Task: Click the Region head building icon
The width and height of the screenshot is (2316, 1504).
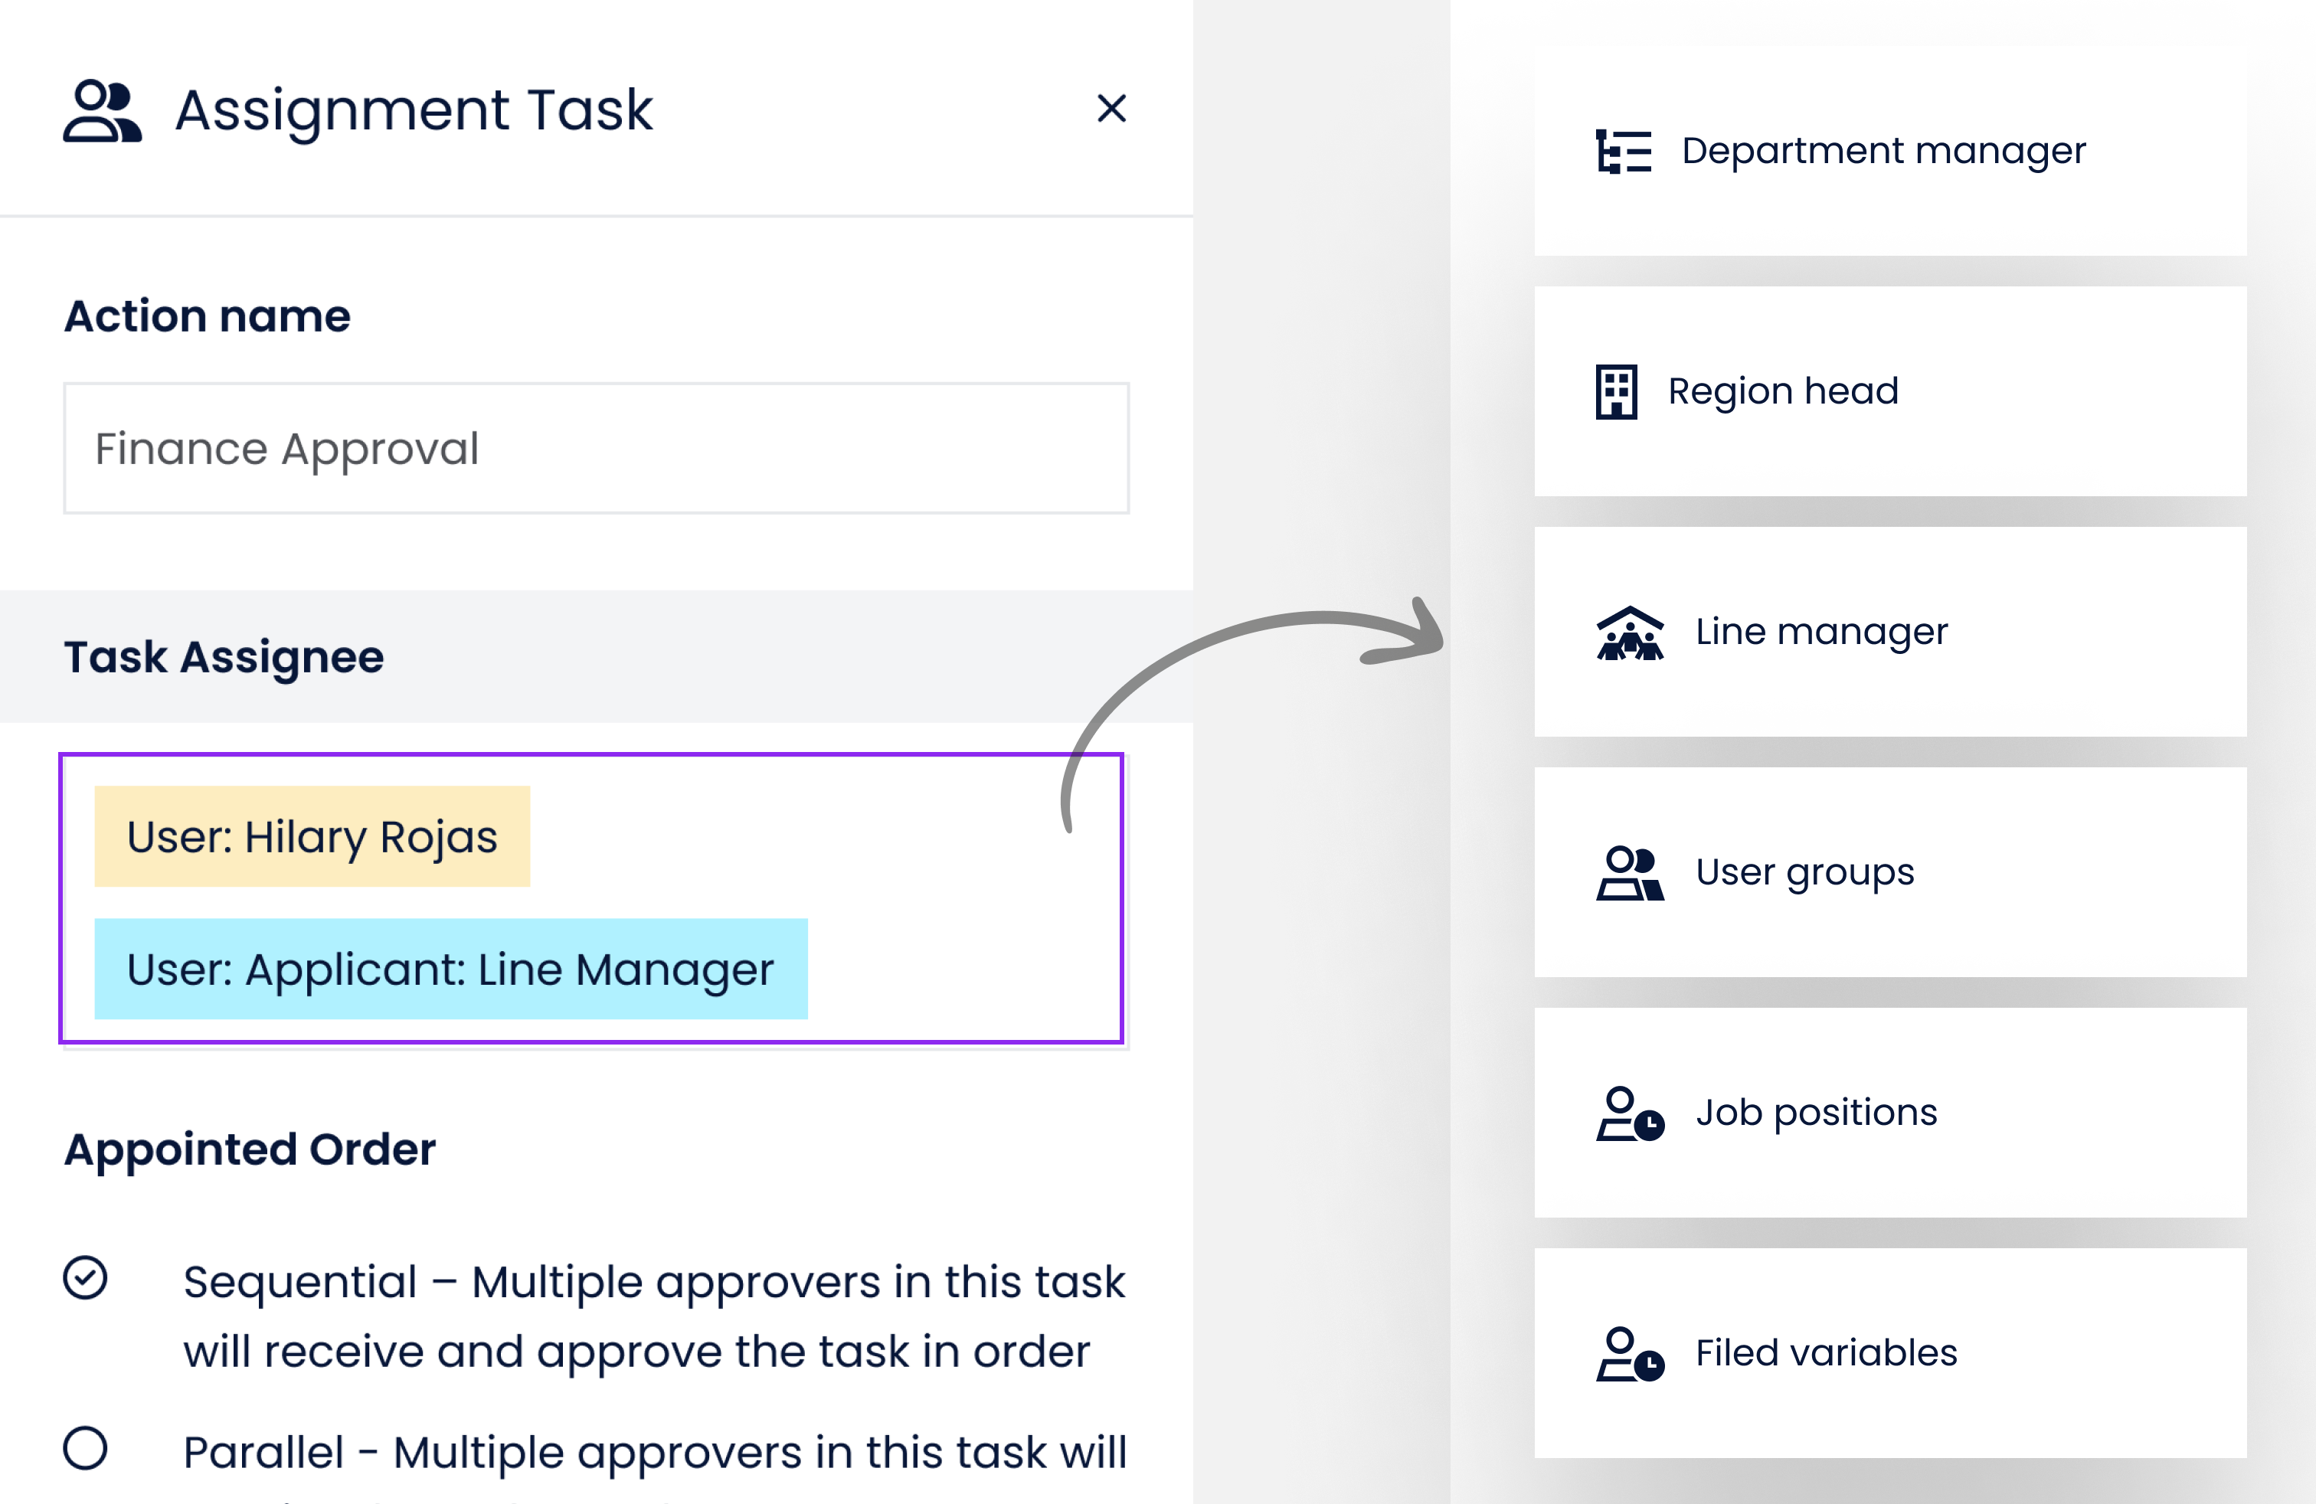Action: (x=1616, y=392)
